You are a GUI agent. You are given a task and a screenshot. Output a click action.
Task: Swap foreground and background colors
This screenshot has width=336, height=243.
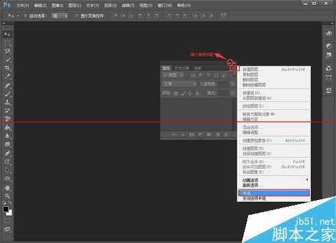pos(10,203)
